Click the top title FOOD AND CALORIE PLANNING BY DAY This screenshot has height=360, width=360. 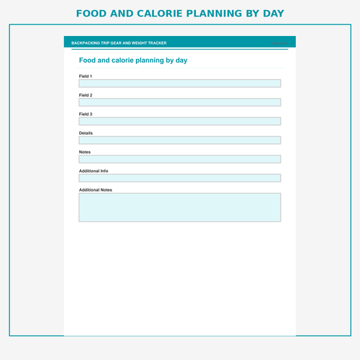coord(180,14)
